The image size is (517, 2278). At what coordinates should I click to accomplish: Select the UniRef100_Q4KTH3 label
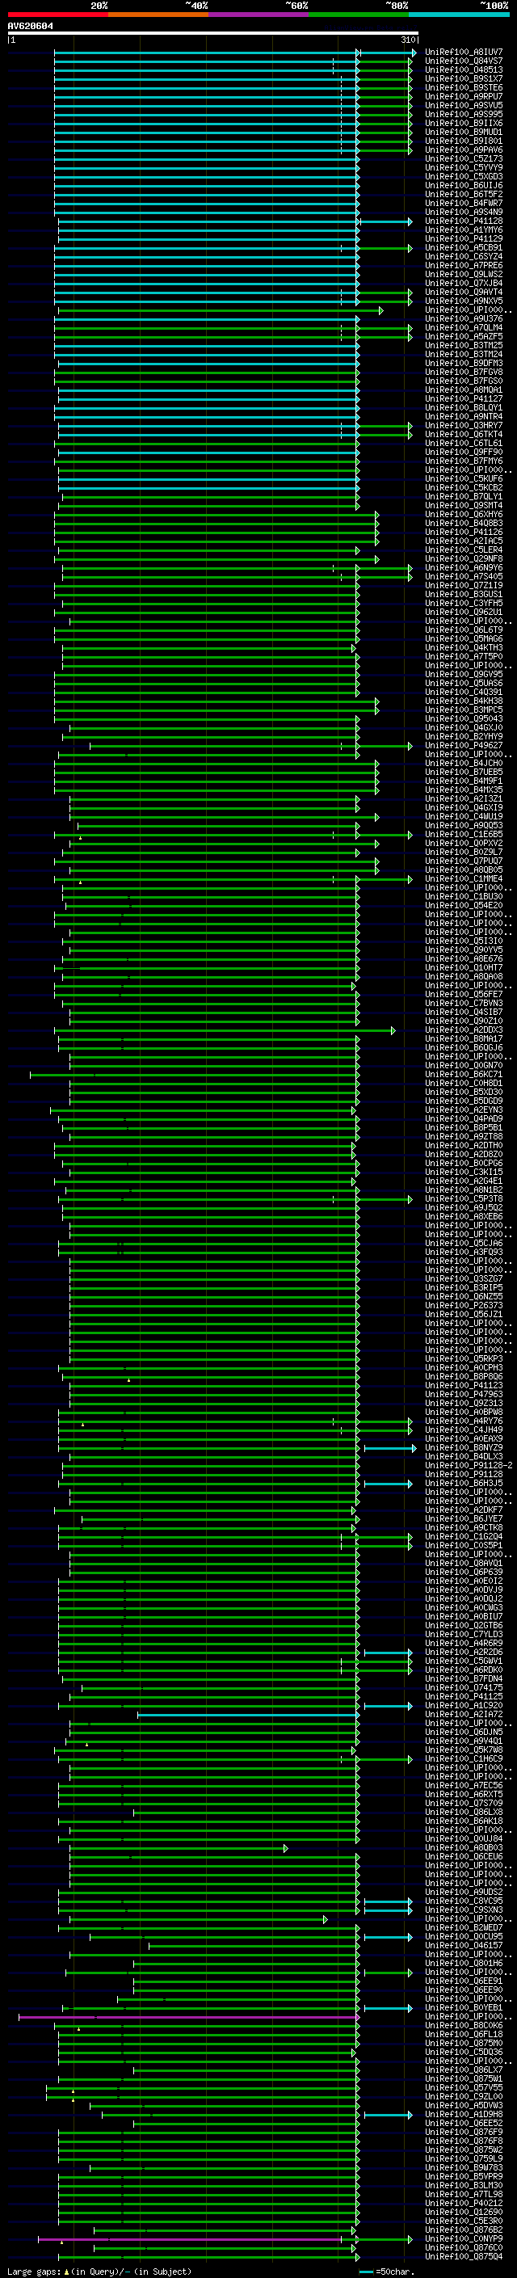click(463, 647)
